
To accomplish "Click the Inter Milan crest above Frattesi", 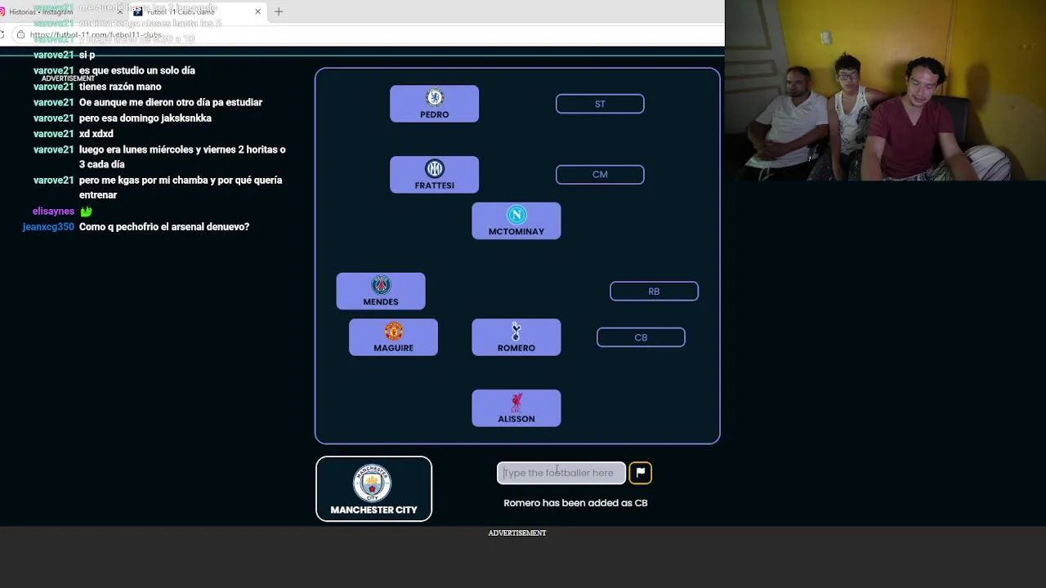I will coord(435,169).
